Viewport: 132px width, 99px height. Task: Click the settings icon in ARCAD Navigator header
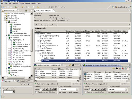26,11
